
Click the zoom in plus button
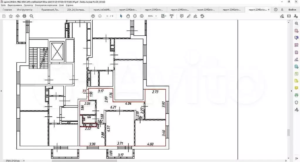[x=142, y=16]
